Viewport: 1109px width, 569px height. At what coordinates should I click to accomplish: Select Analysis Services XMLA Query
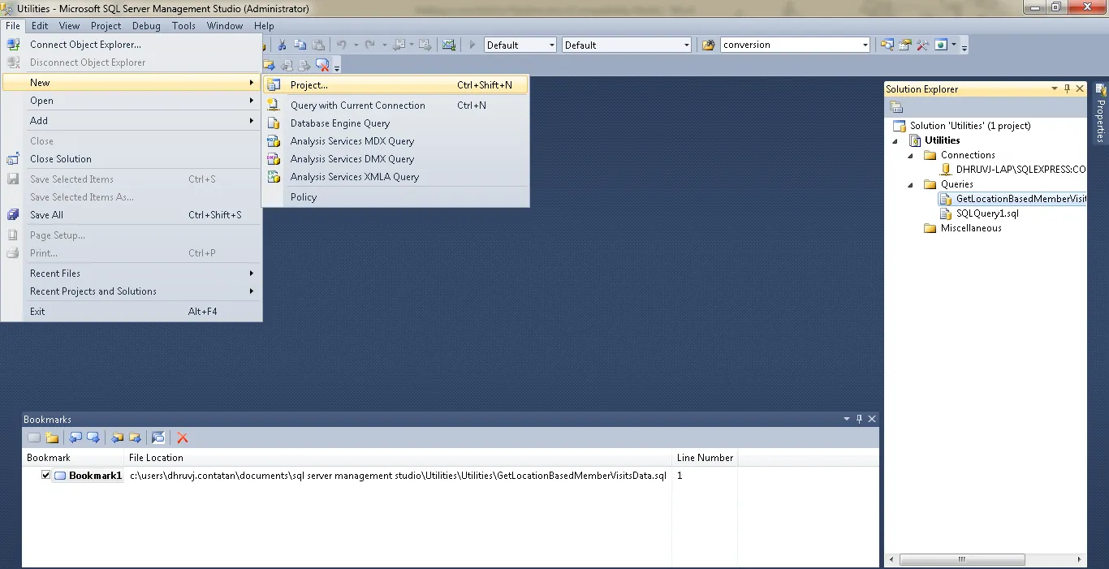click(x=395, y=177)
